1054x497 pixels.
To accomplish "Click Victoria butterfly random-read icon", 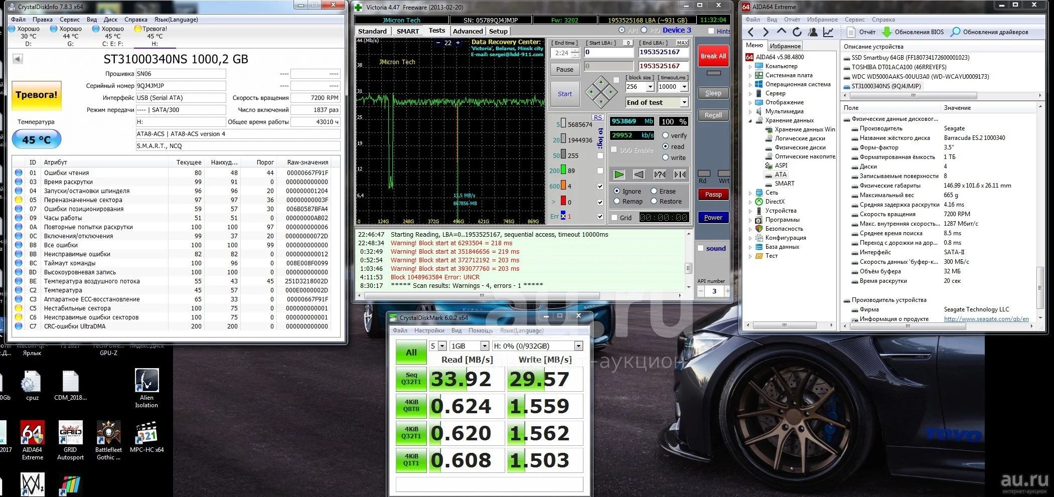I will (x=660, y=174).
